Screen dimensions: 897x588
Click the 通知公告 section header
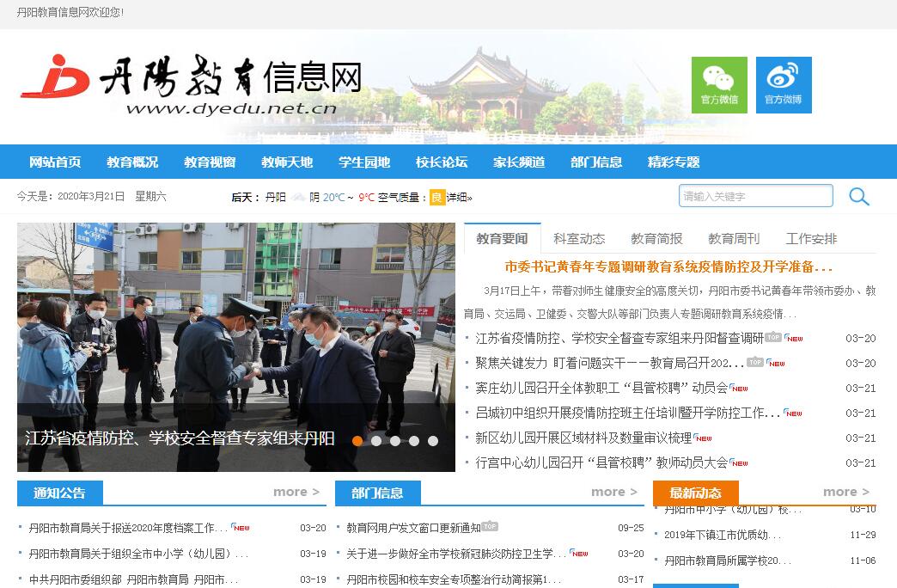(60, 493)
